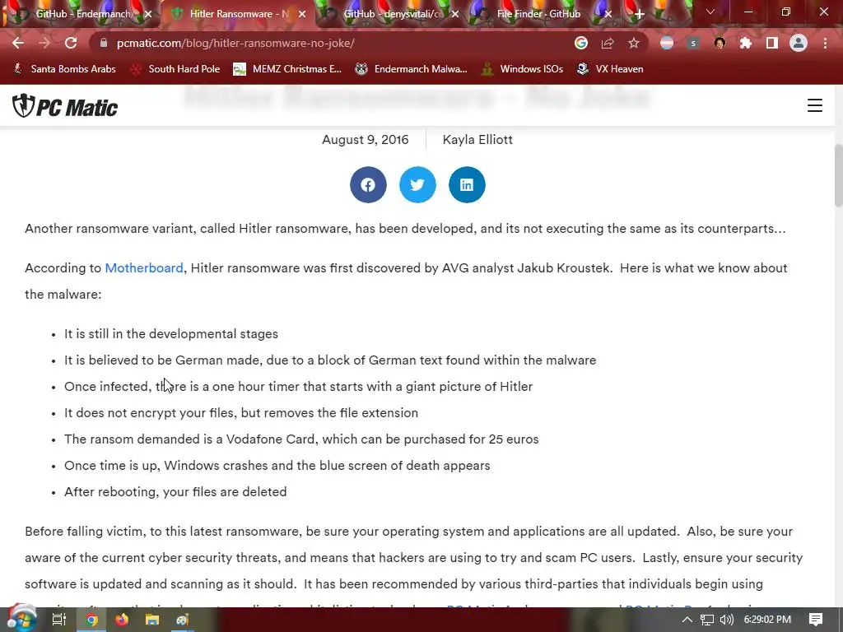Open Endermanch Malwa... bookmark
843x632 pixels.
point(412,69)
